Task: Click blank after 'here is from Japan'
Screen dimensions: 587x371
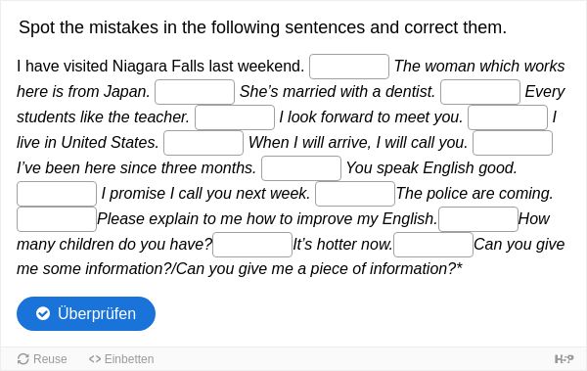Action: coord(195,92)
